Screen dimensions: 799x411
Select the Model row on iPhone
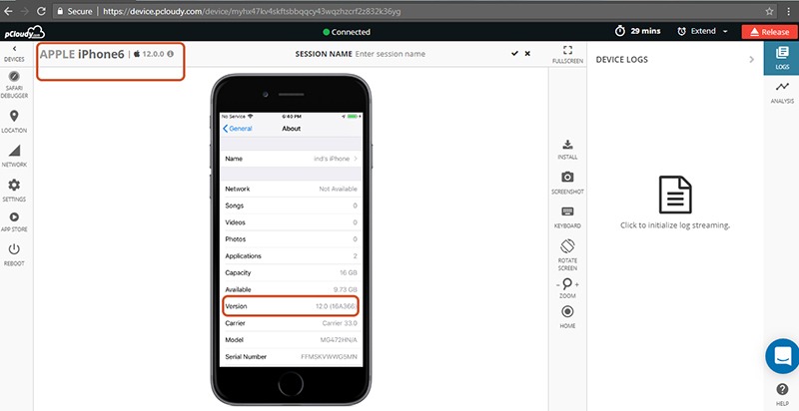pos(291,340)
